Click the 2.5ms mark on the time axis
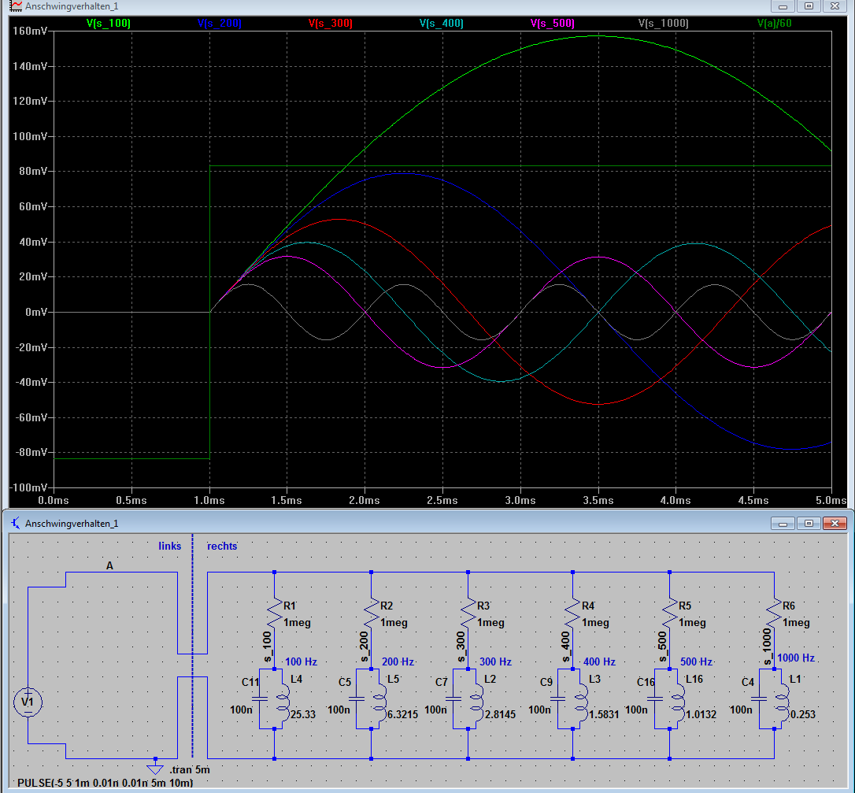The image size is (855, 793). pyautogui.click(x=442, y=500)
